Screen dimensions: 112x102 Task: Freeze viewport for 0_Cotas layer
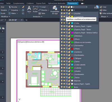pyautogui.click(x=67, y=23)
